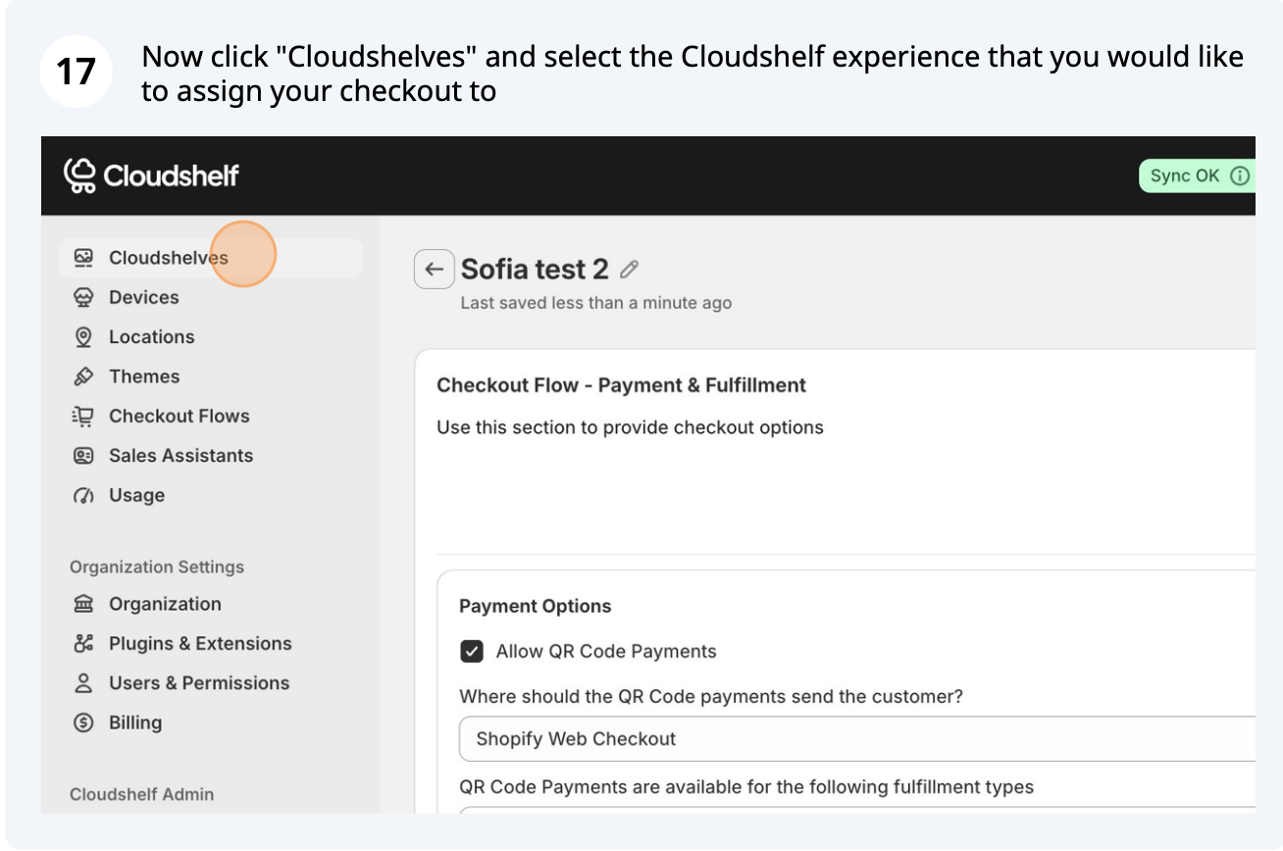Screen dimensions: 1283x851
Task: Click 'QR Code Payments are available' fulfillment label
Action: coord(746,786)
